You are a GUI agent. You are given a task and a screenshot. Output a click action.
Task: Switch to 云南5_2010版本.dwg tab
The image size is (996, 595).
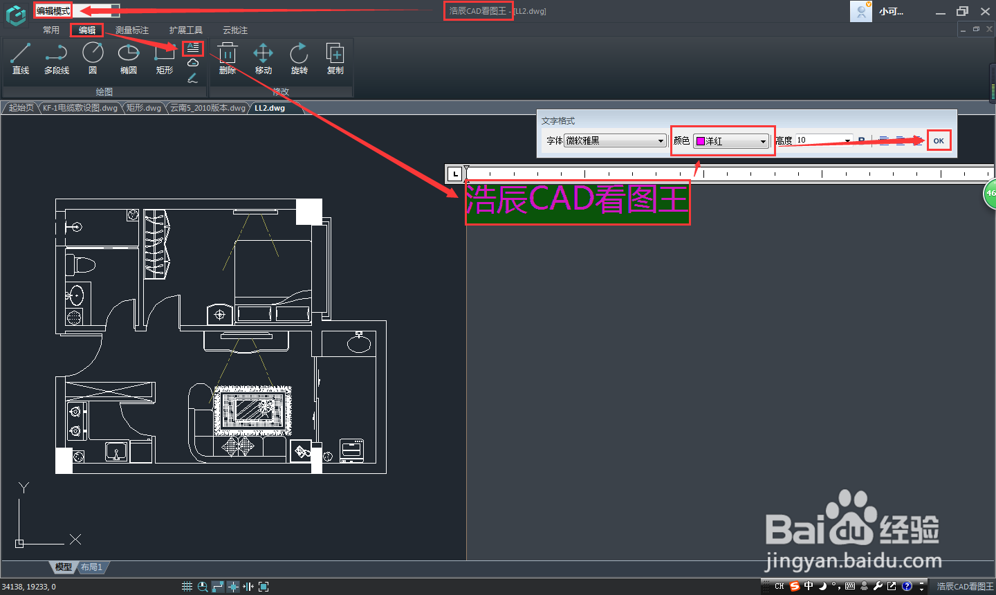click(x=208, y=108)
